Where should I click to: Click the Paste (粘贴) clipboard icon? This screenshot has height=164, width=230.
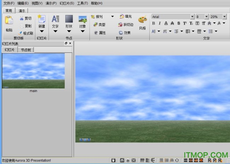pyautogui.click(x=9, y=20)
